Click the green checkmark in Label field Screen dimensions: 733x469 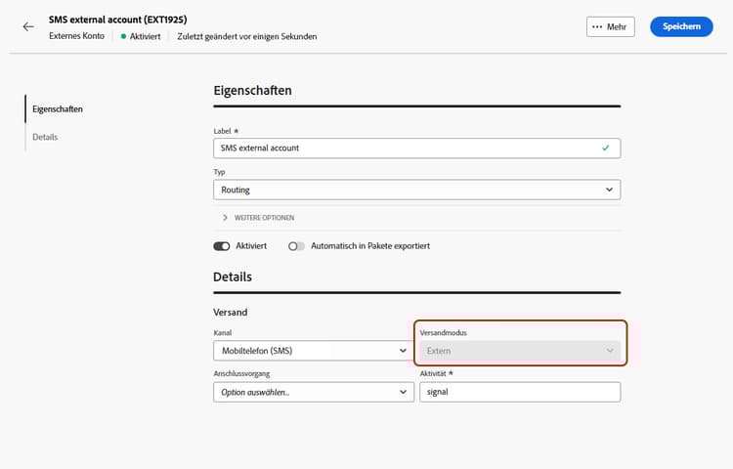pyautogui.click(x=606, y=148)
